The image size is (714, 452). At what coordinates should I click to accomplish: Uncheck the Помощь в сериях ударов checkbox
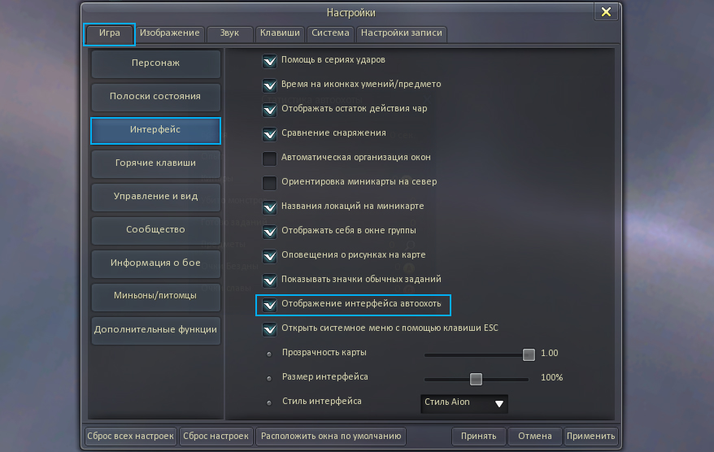point(270,60)
